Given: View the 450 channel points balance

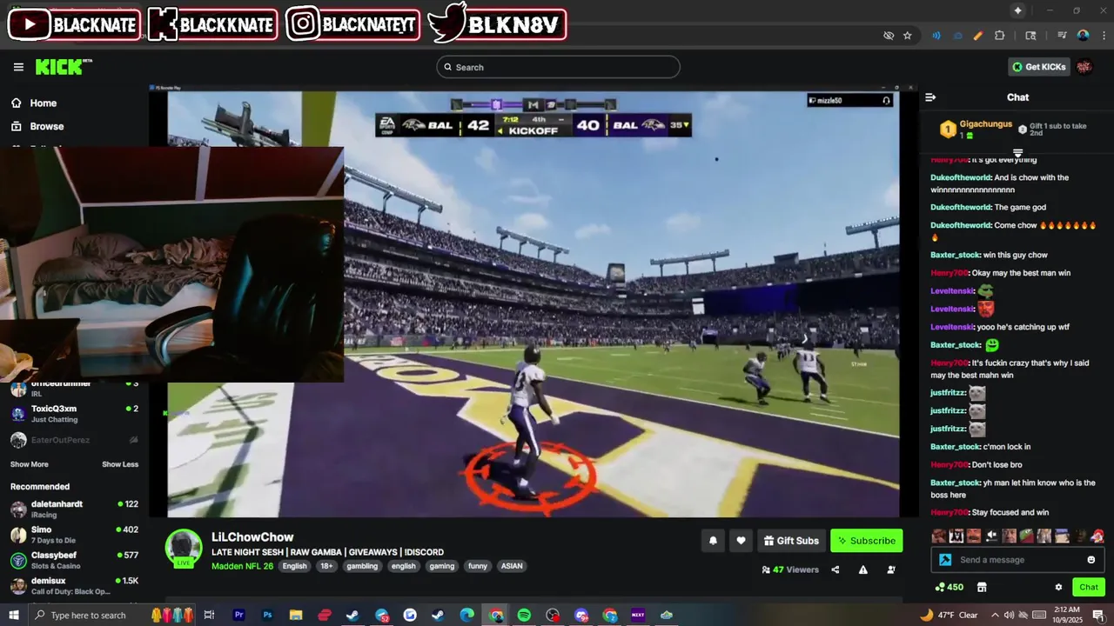Looking at the screenshot, I should (949, 587).
